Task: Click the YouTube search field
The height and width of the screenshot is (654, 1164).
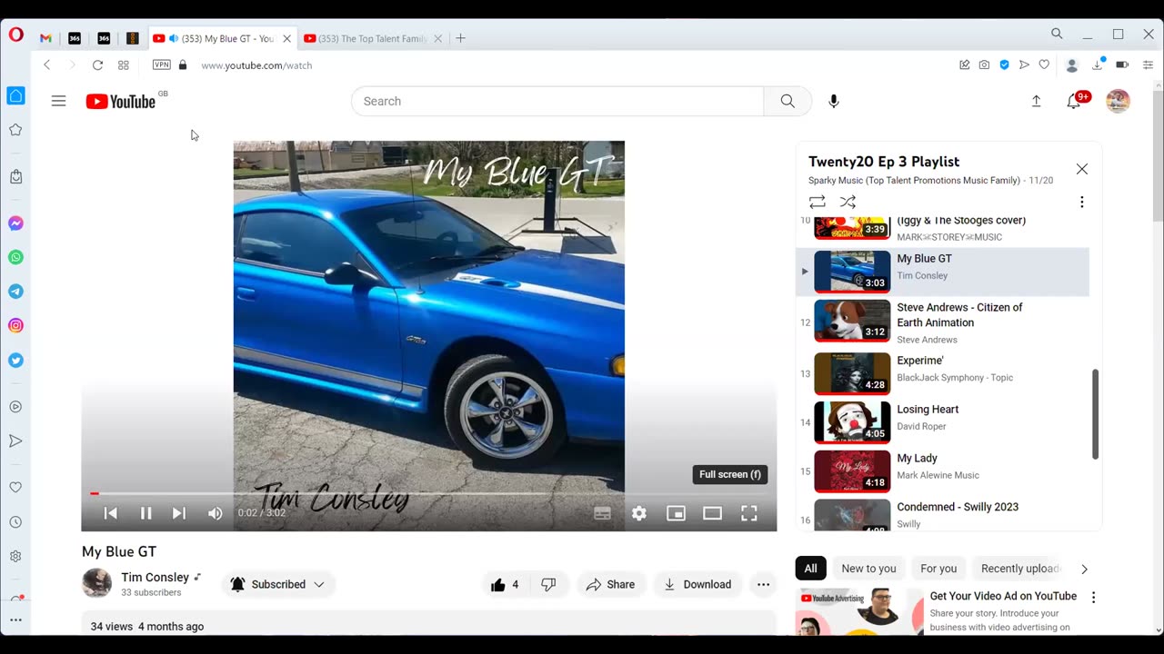Action: click(557, 101)
